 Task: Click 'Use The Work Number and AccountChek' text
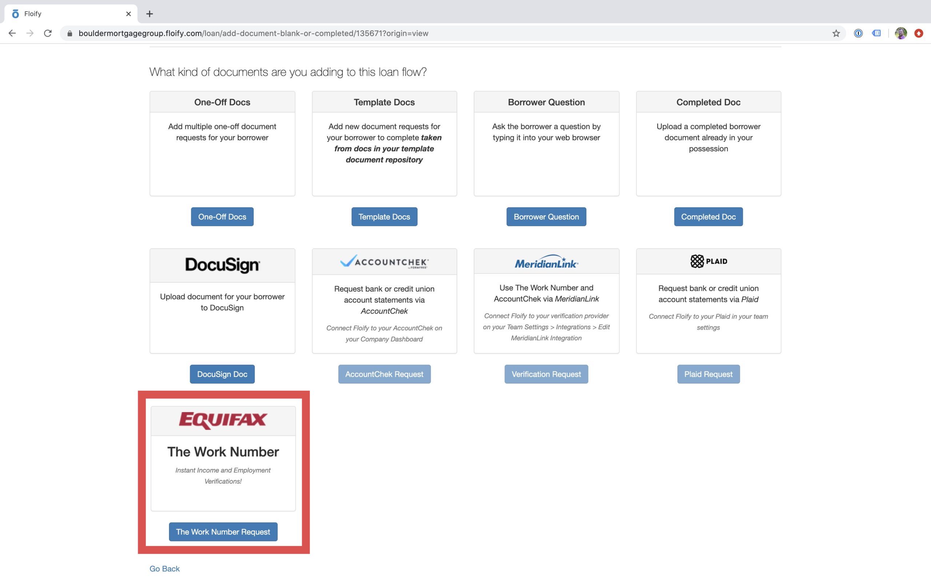pyautogui.click(x=546, y=293)
